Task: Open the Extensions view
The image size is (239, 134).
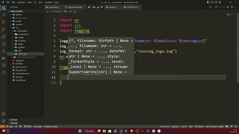Action: pyautogui.click(x=3, y=36)
